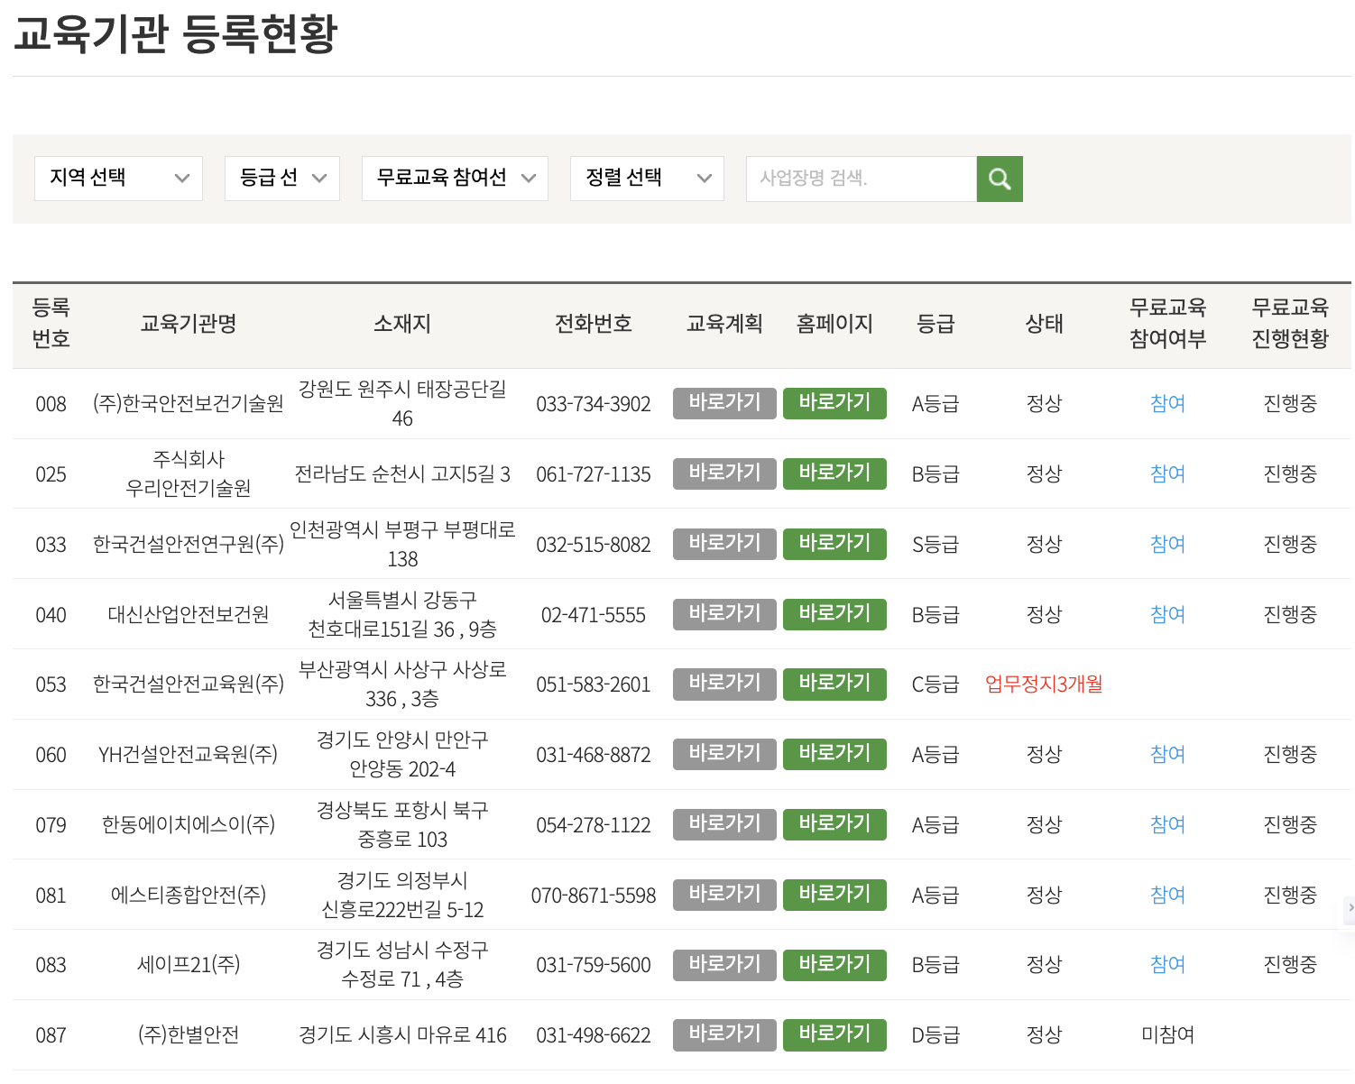Expand the 등급 선 grade filter dropdown

(x=281, y=178)
